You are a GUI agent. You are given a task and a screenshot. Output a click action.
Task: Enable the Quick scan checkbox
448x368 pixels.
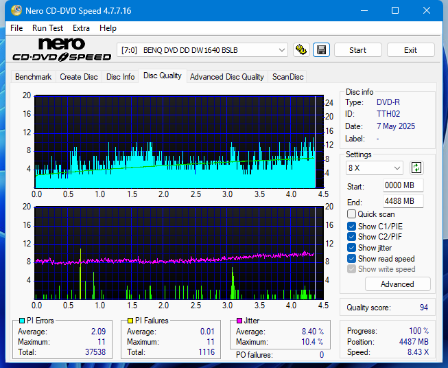pos(352,214)
